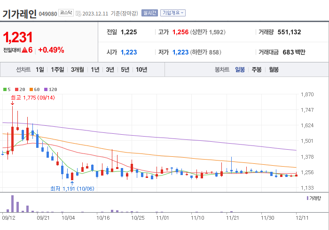The width and height of the screenshot is (329, 230).
Task: Select the 5년 line chart tab
Action: tap(125, 69)
